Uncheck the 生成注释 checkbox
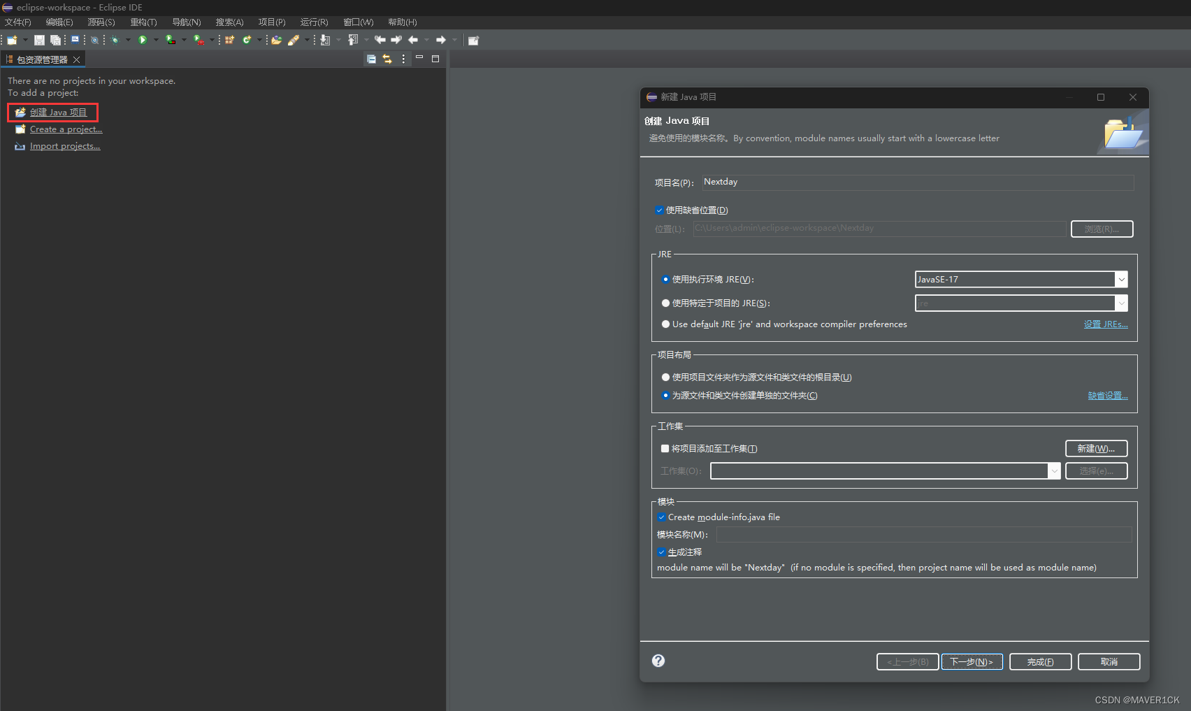 click(661, 552)
